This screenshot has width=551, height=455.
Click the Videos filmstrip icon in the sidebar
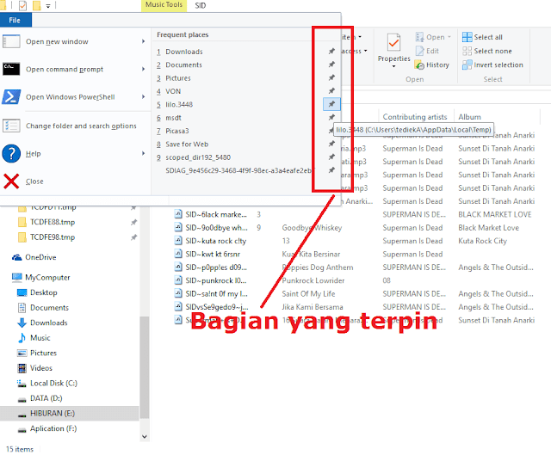22,368
